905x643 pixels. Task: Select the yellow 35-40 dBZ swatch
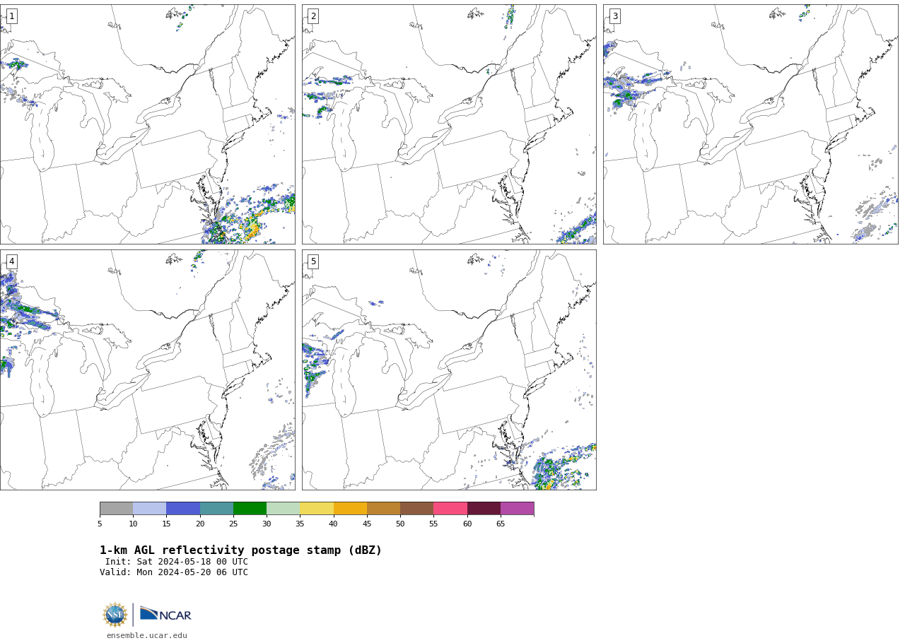click(317, 509)
